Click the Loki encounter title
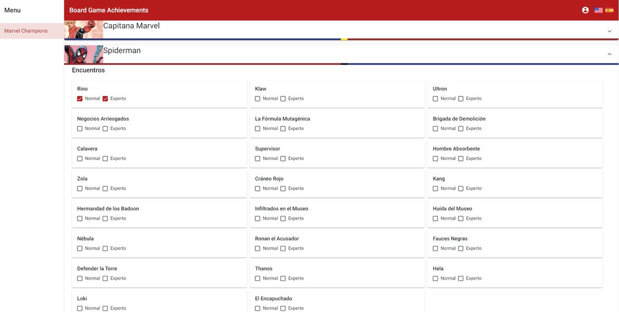619x312 pixels. (82, 299)
